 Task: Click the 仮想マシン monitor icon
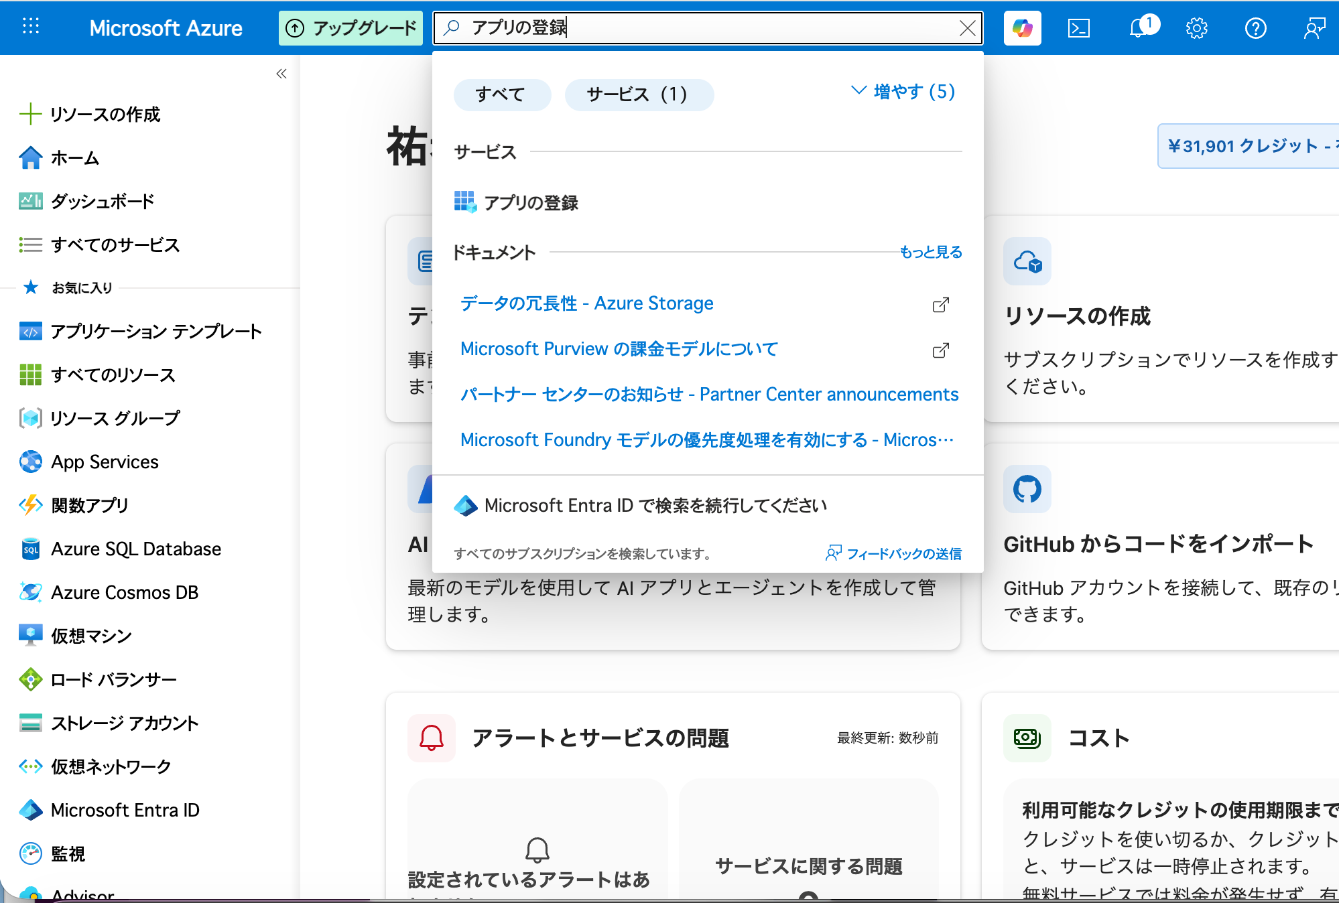[x=31, y=636]
